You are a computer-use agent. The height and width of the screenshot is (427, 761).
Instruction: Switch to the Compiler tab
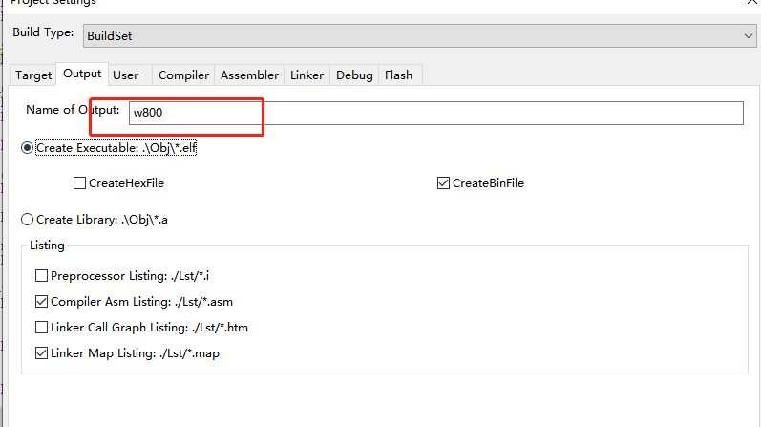pyautogui.click(x=183, y=75)
